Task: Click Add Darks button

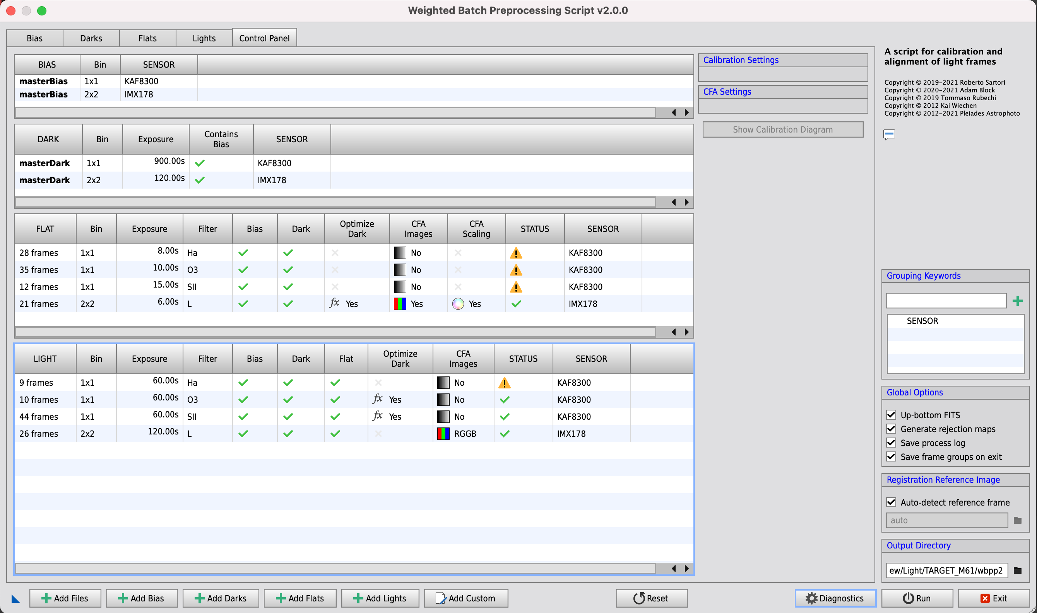Action: [x=221, y=598]
